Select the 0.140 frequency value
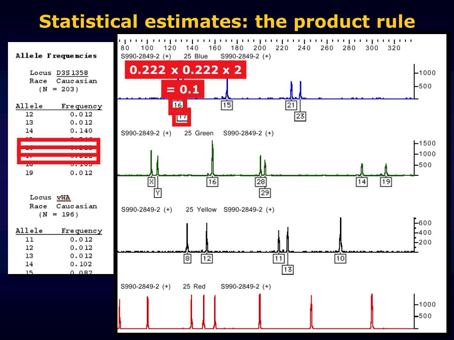Viewport: 454px width, 340px height. point(81,131)
